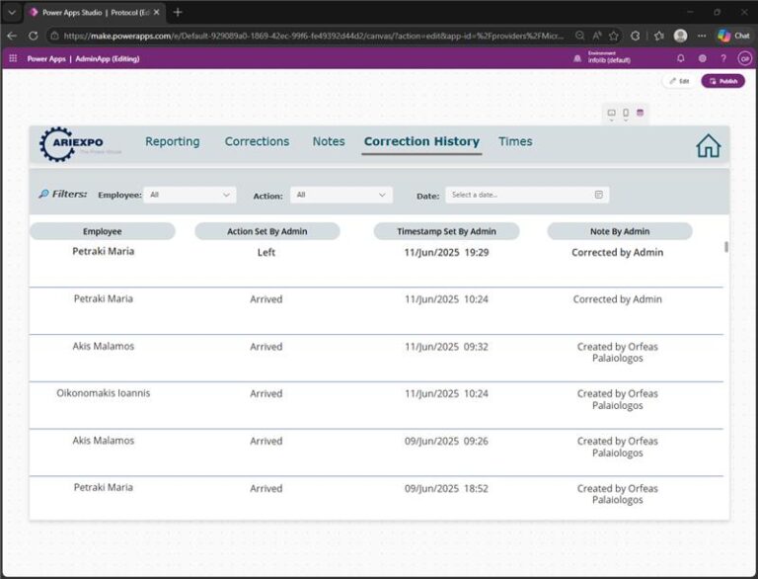Switch to the Notes tab

tap(329, 141)
